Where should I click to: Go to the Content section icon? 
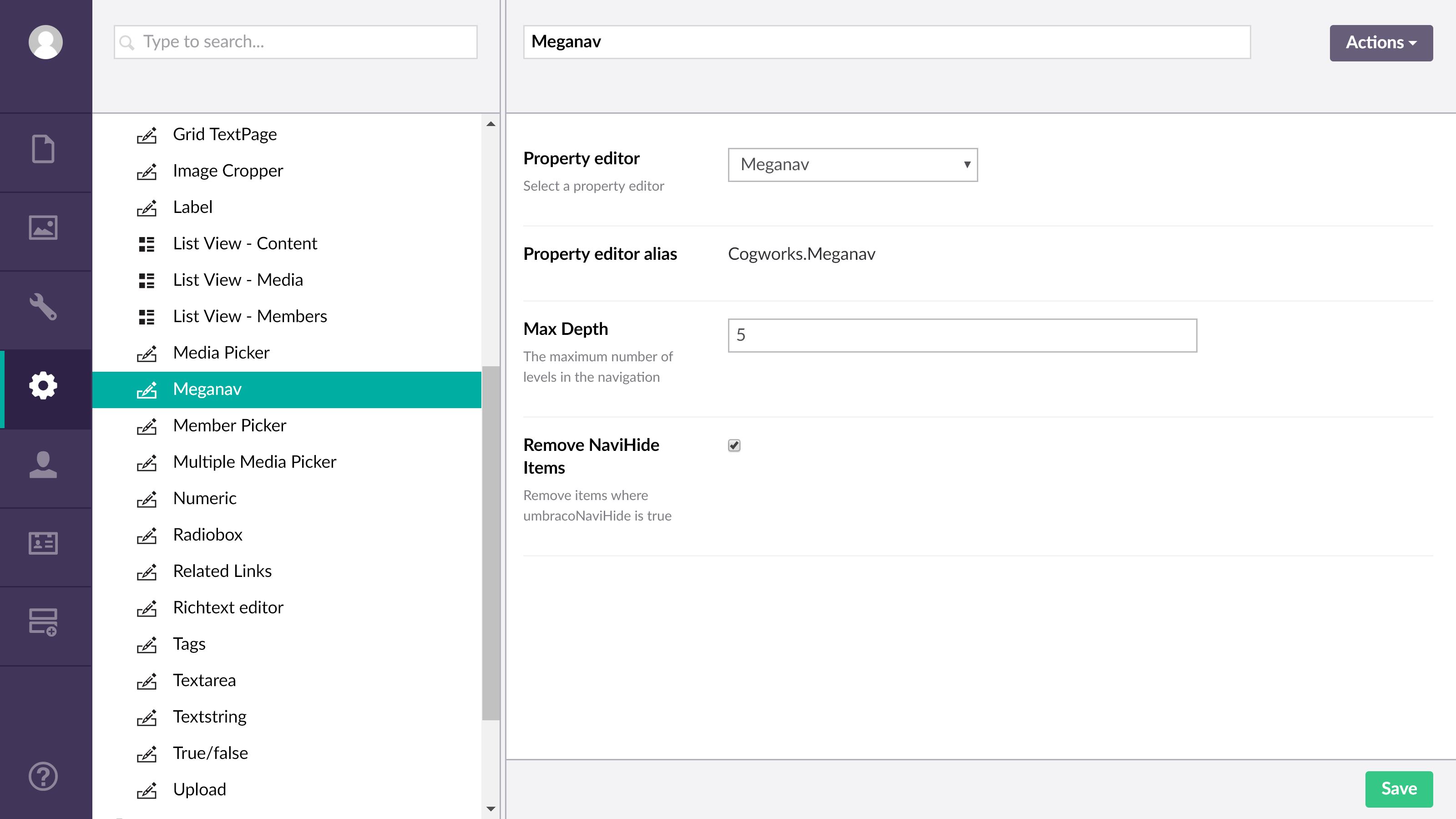point(43,149)
